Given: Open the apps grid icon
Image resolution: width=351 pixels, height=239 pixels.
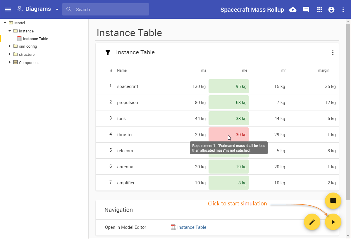Looking at the screenshot, I should click(x=320, y=10).
